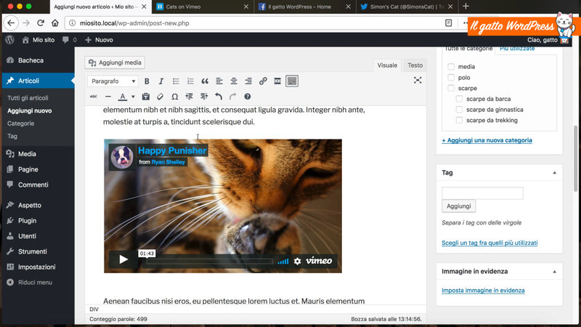Open text color picker dropdown arrow
Image resolution: width=581 pixels, height=327 pixels.
tap(133, 97)
